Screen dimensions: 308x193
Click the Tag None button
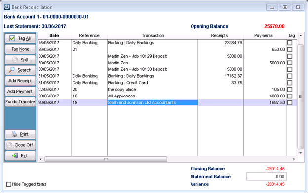[x=20, y=49]
